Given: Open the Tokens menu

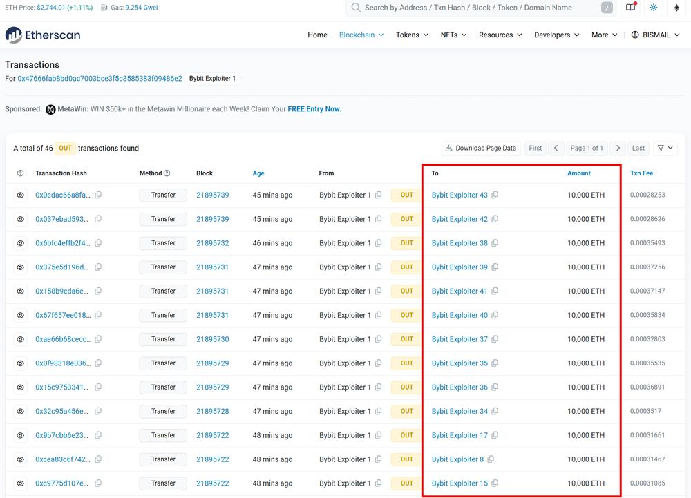Looking at the screenshot, I should [412, 35].
